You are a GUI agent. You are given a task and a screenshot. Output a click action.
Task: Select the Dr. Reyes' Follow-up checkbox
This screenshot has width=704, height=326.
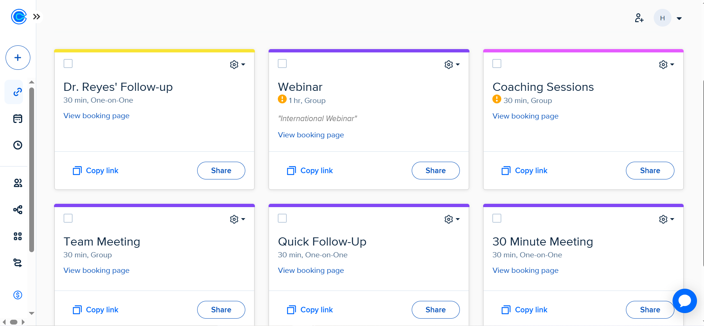click(x=68, y=64)
